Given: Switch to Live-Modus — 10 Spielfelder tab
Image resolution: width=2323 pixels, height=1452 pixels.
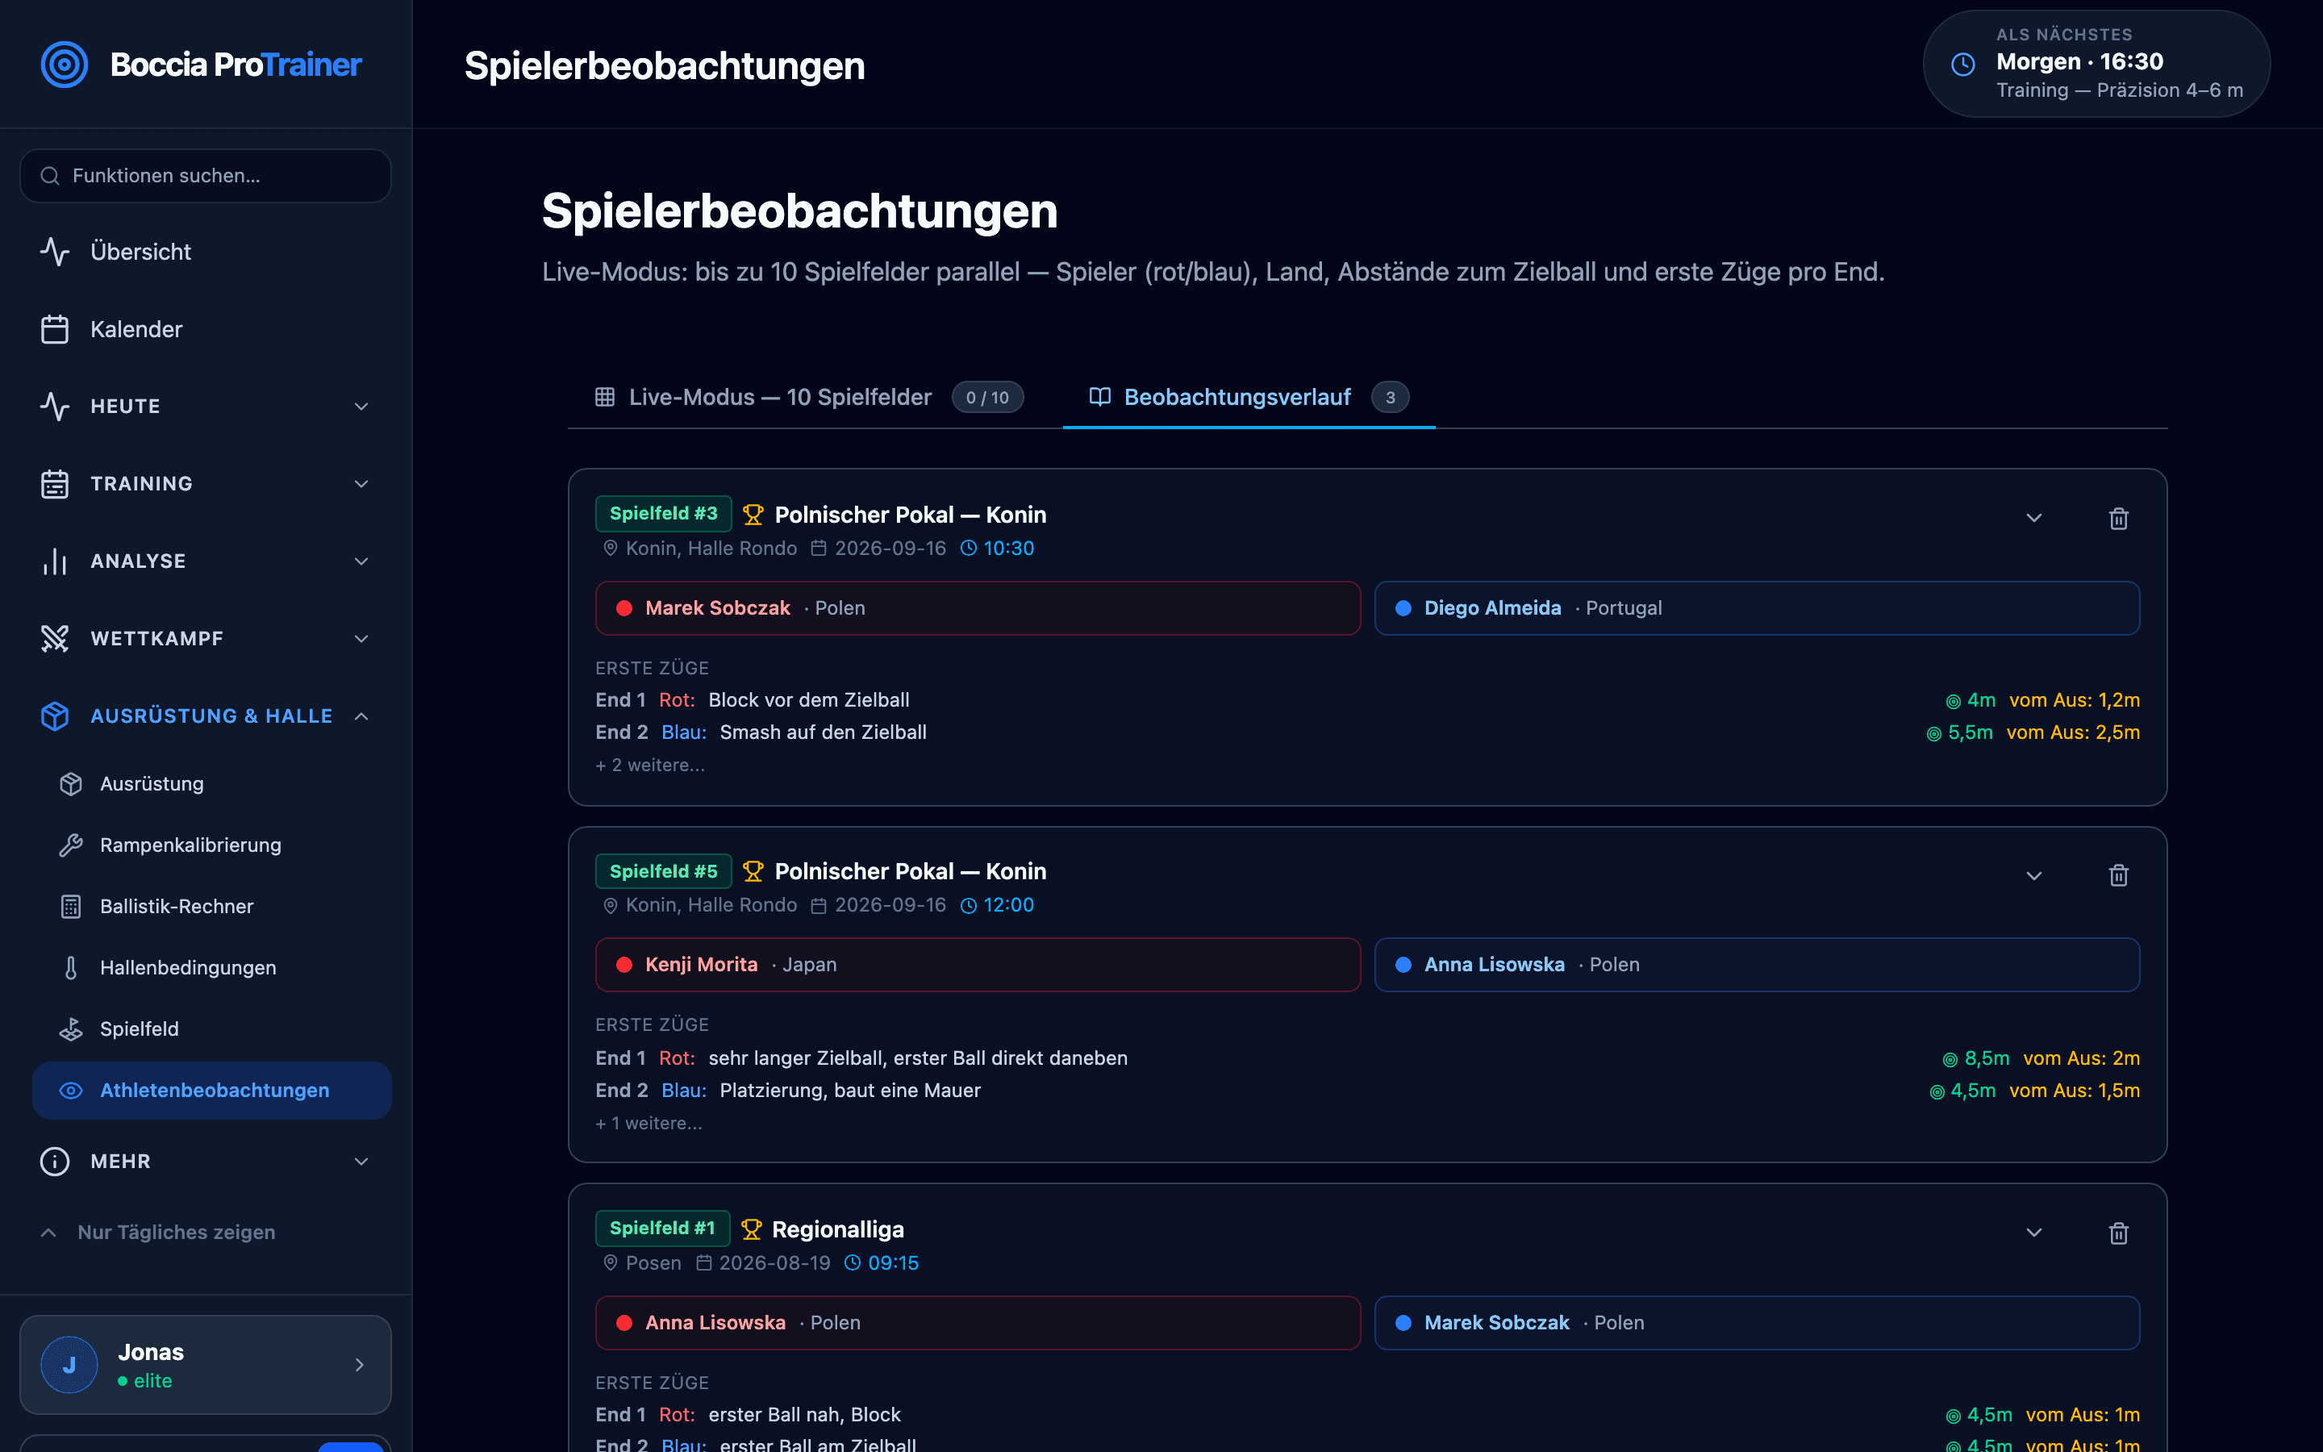Looking at the screenshot, I should pos(809,397).
